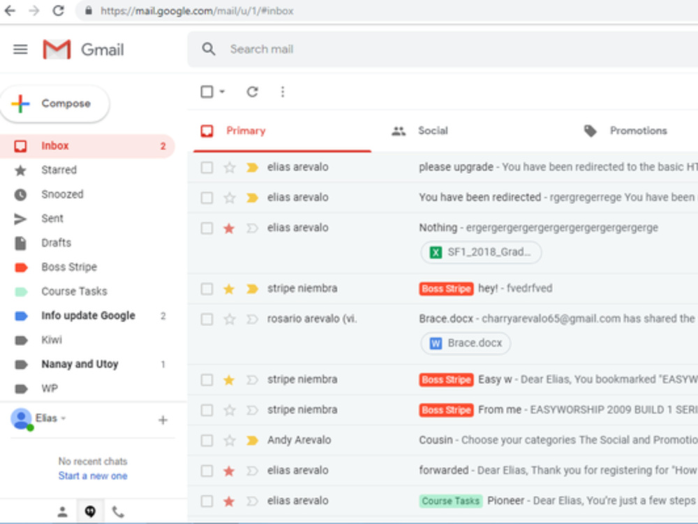The height and width of the screenshot is (524, 698).
Task: Click the Gmail logo
Action: coord(83,50)
